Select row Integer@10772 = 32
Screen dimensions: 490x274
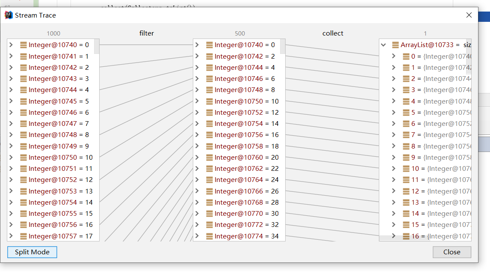click(x=246, y=225)
